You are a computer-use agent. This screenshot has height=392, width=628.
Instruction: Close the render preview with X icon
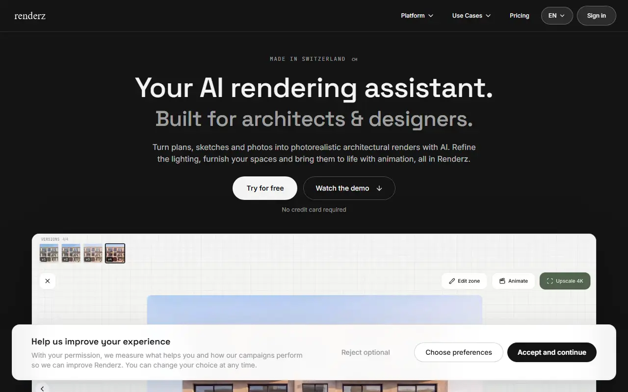pos(48,281)
